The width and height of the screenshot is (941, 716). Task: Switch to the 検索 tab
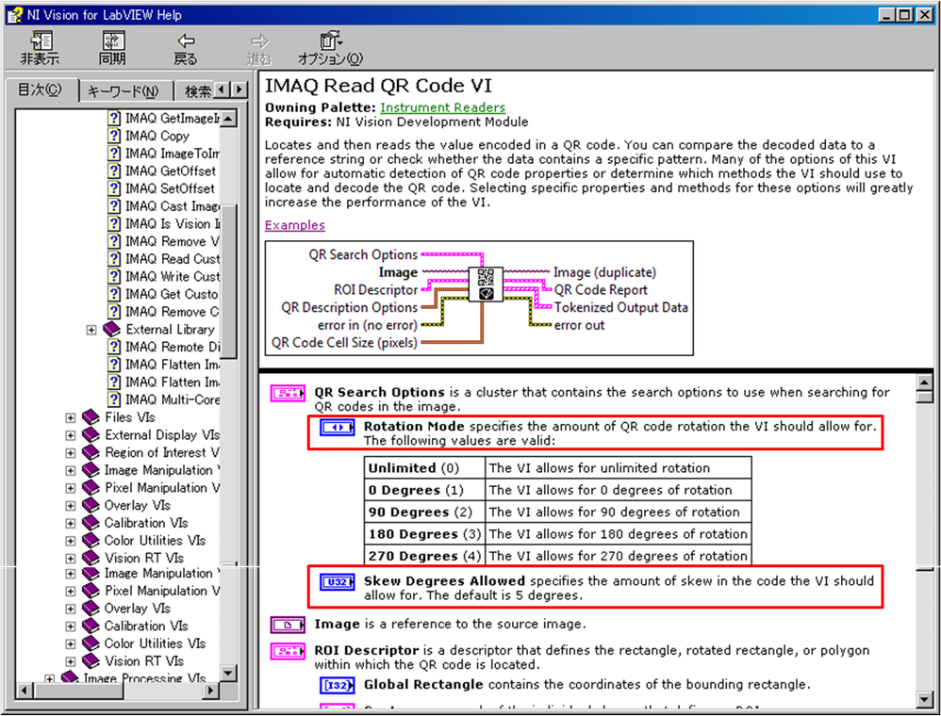(197, 91)
